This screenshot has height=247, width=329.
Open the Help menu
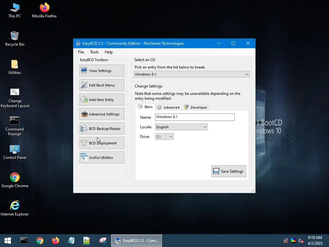pos(109,52)
